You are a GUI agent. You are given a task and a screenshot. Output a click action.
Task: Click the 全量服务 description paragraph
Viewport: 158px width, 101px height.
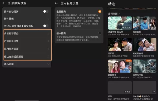pos(78,21)
